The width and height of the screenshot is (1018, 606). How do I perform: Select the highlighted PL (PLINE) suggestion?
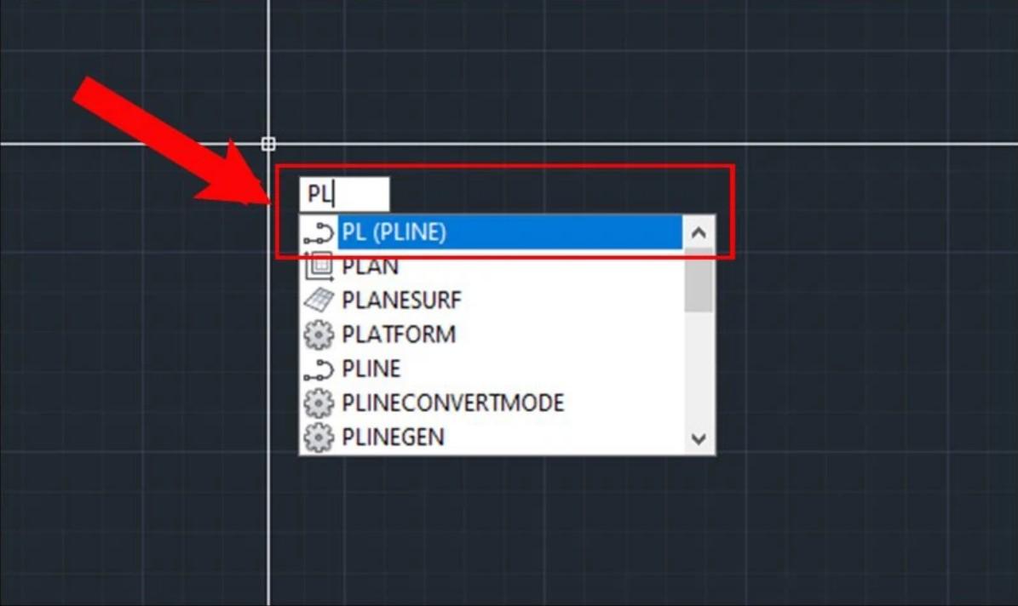pos(509,232)
